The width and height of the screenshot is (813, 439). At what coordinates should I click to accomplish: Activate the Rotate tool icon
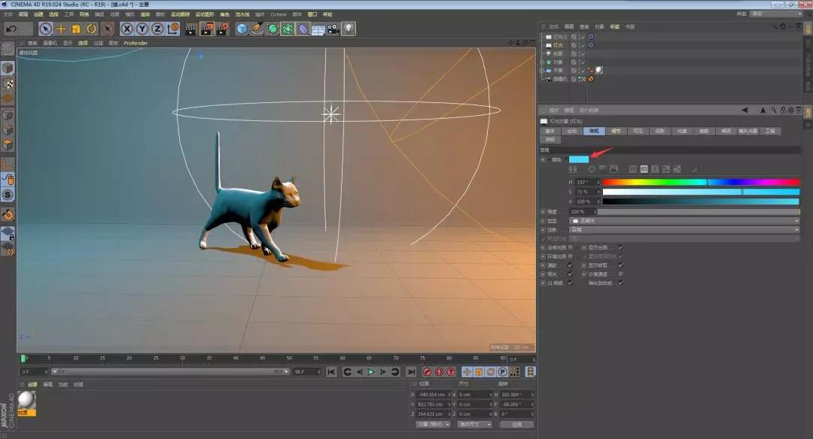(x=91, y=29)
